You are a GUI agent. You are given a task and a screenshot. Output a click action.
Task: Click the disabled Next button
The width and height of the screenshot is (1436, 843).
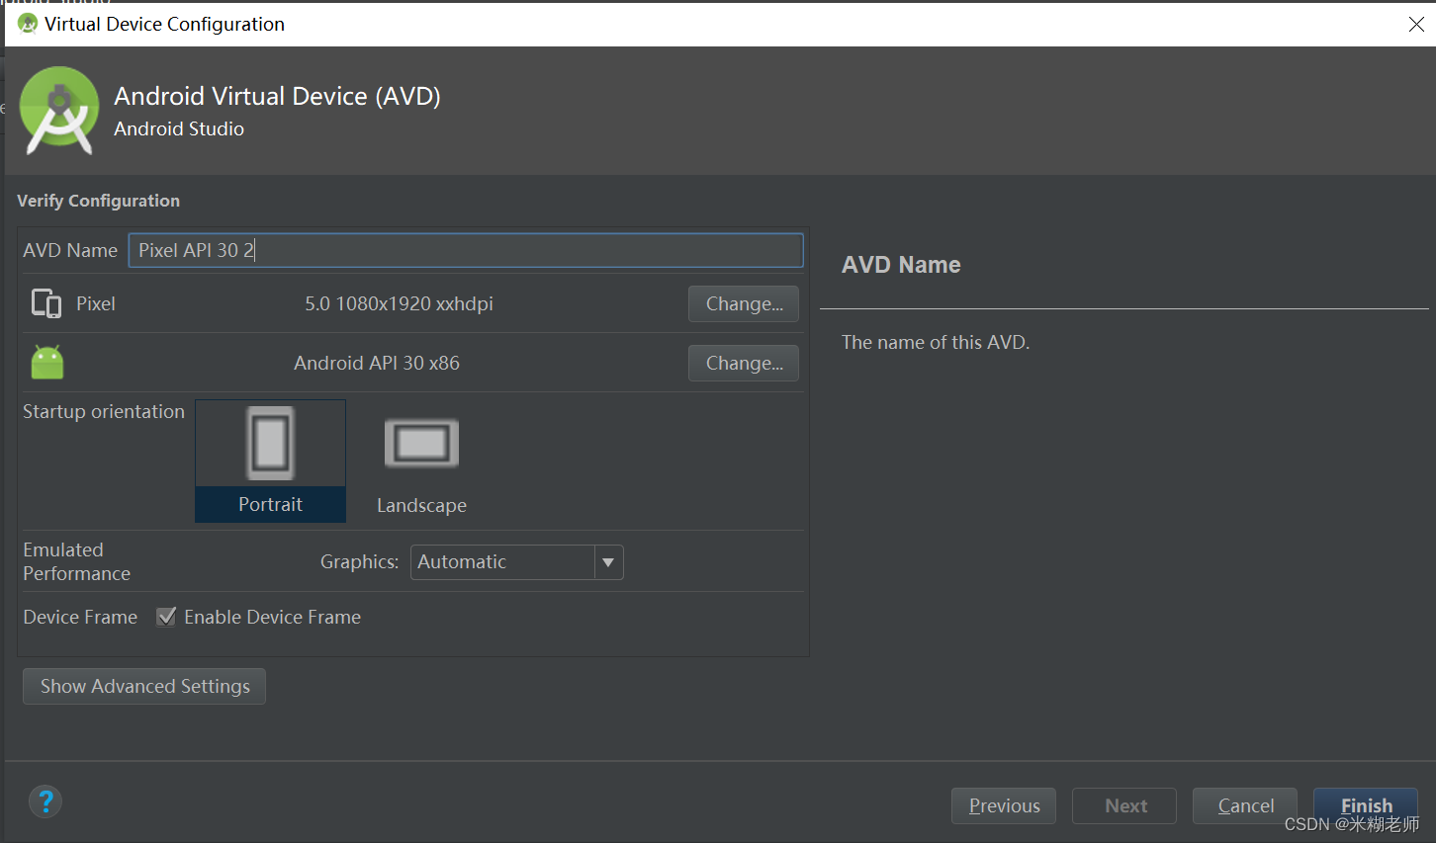1124,805
